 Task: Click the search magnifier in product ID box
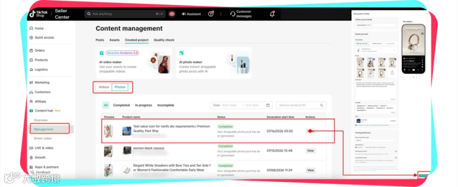pos(322,105)
